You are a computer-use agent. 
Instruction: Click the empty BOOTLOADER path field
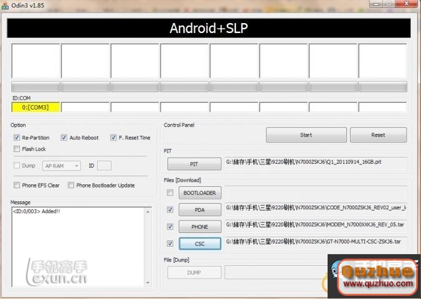(316, 192)
